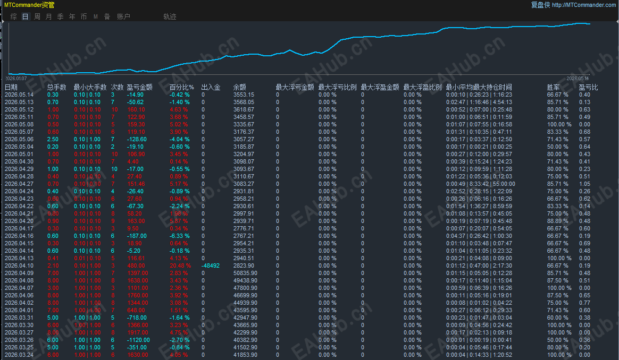Open the 月 monthly tab

pos(48,16)
